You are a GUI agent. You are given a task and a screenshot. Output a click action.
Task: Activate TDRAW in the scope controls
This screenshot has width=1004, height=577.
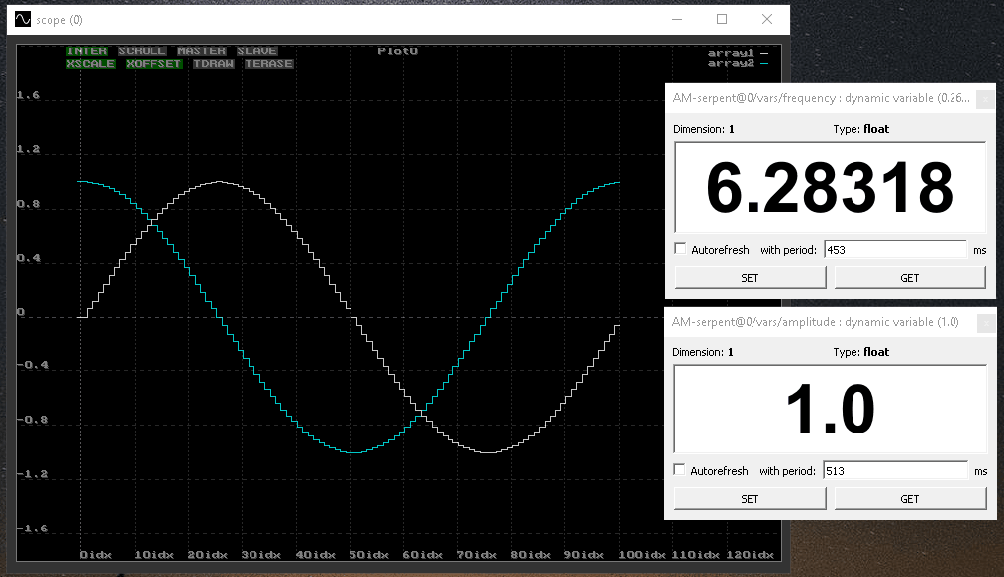pyautogui.click(x=213, y=63)
